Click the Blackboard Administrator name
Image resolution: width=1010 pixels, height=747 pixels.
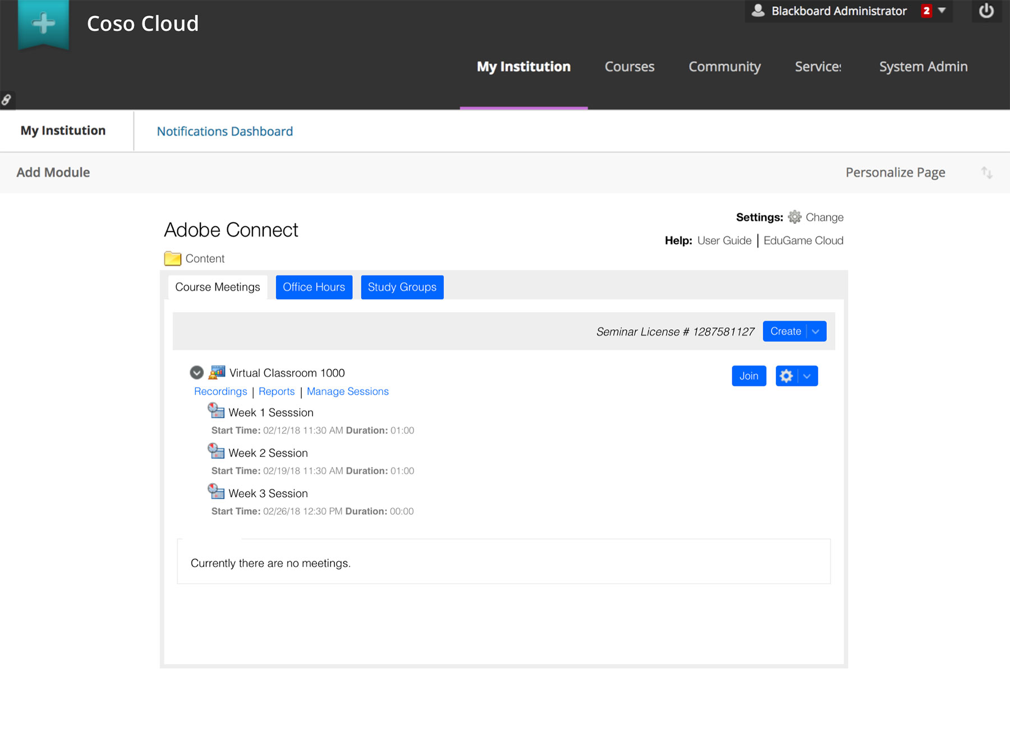[839, 11]
